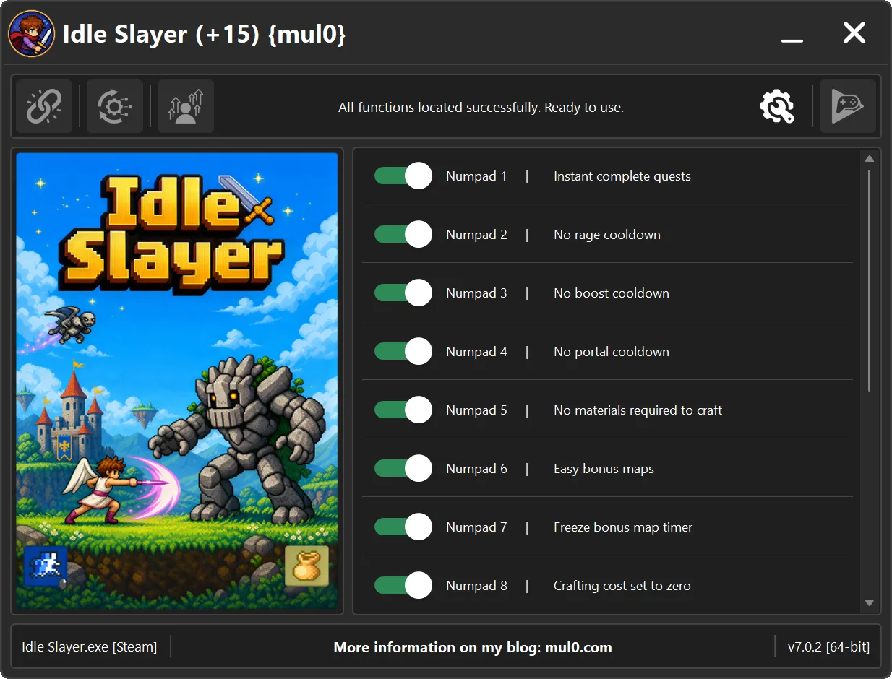The width and height of the screenshot is (892, 679).
Task: Disable Crafting cost set to zero switch
Action: pos(403,585)
